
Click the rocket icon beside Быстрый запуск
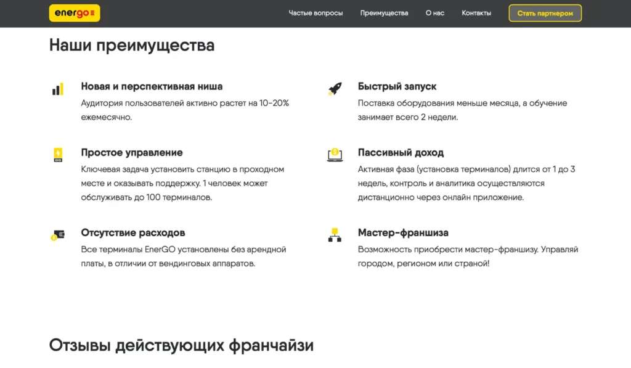point(335,89)
